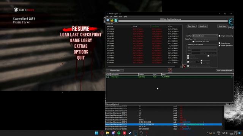Screen dimensions: 243x136
Task: Toggle the Fast Scan checkbox
Action: 188,62
